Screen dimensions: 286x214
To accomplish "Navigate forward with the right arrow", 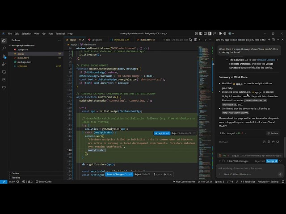I will tap(205, 40).
